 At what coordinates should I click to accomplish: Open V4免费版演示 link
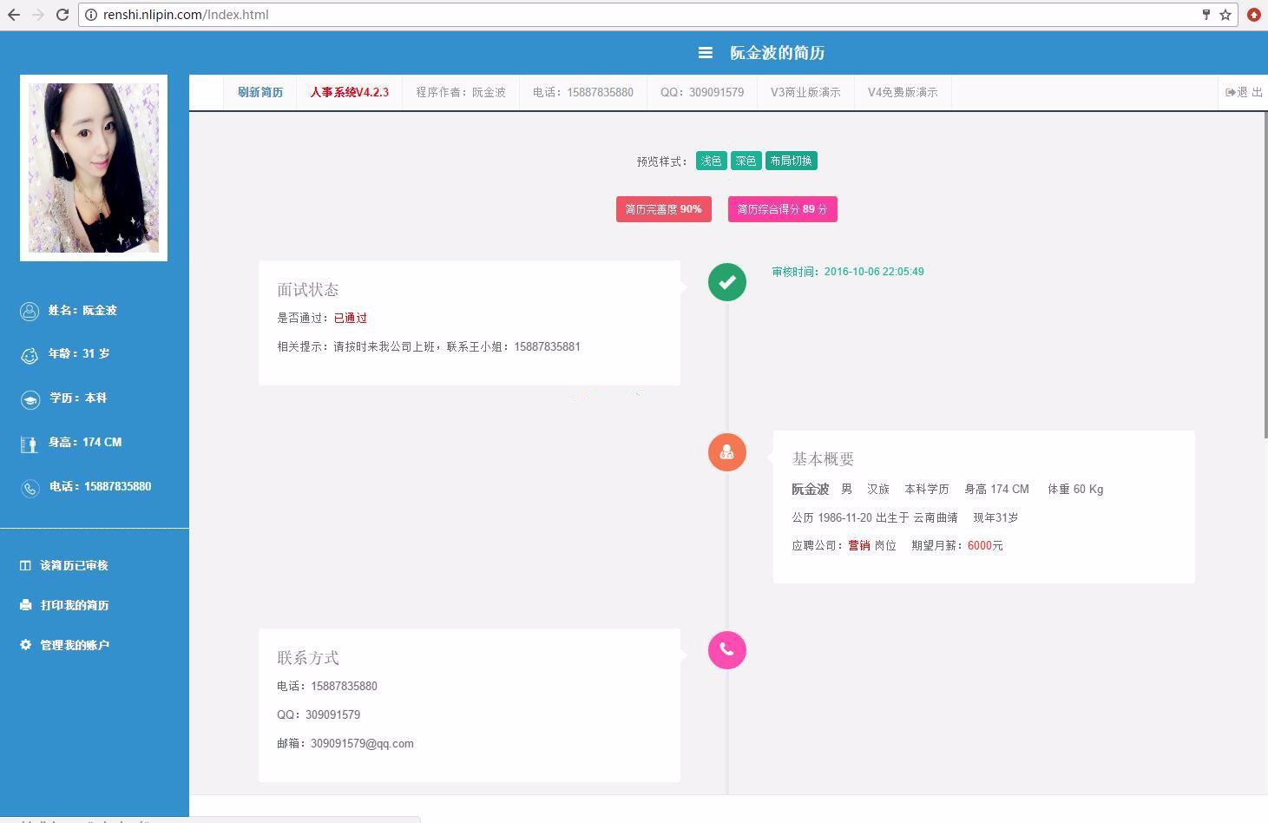point(903,92)
